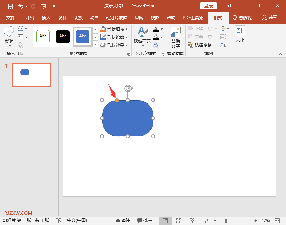Expand the shape effects (形状效果) dropdown
The height and width of the screenshot is (225, 286).
click(127, 45)
